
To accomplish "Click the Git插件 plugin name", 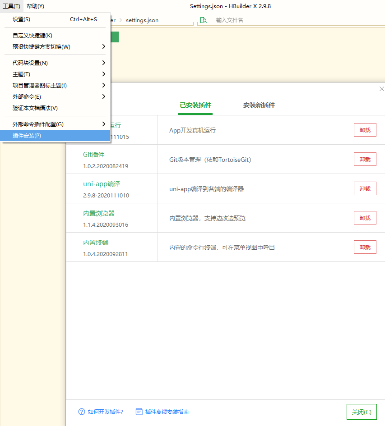I will (93, 155).
